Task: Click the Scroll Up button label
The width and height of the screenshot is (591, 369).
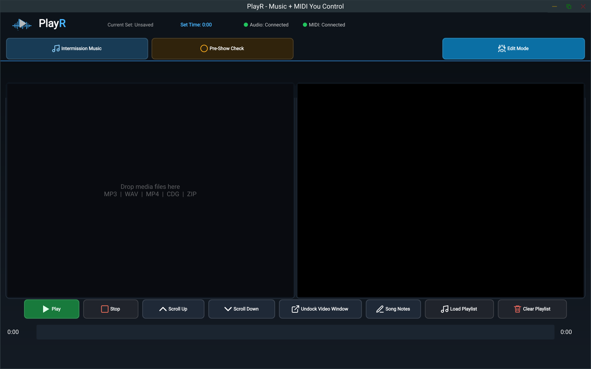Action: point(178,309)
